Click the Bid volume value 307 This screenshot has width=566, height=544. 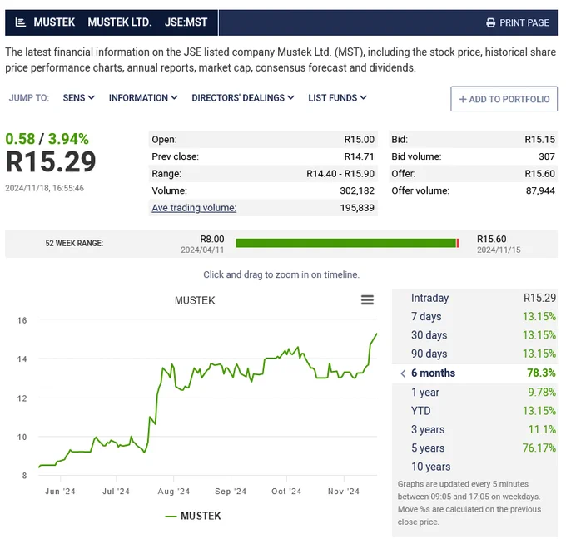pos(547,156)
